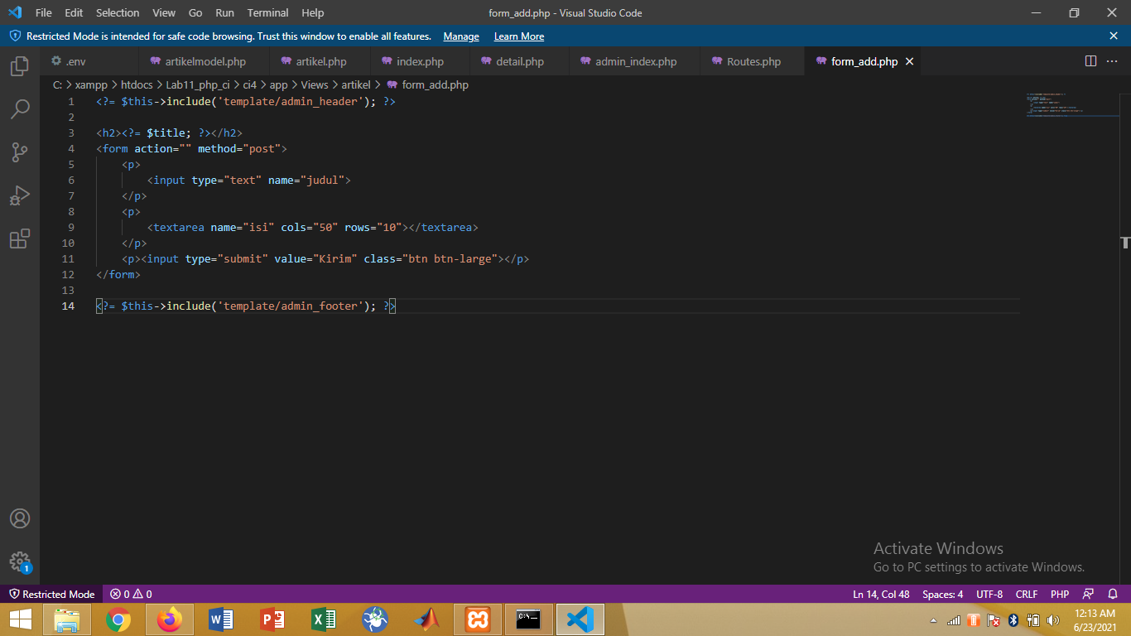Open the Run and Debug view
The width and height of the screenshot is (1131, 636).
pos(20,195)
